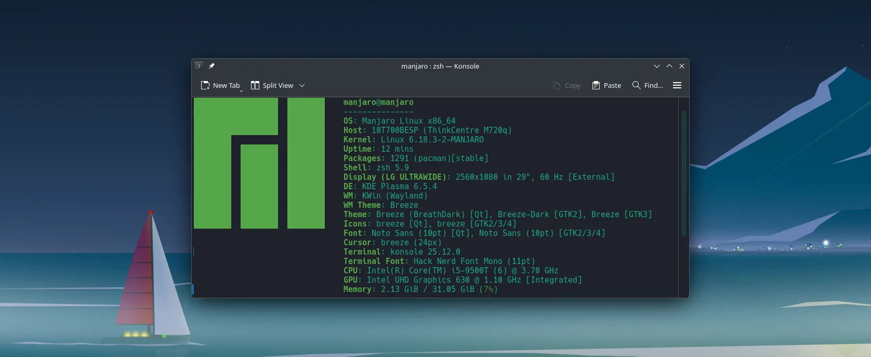Open the New Tab profile dropdown arrow
This screenshot has height=357, width=871.
click(241, 91)
